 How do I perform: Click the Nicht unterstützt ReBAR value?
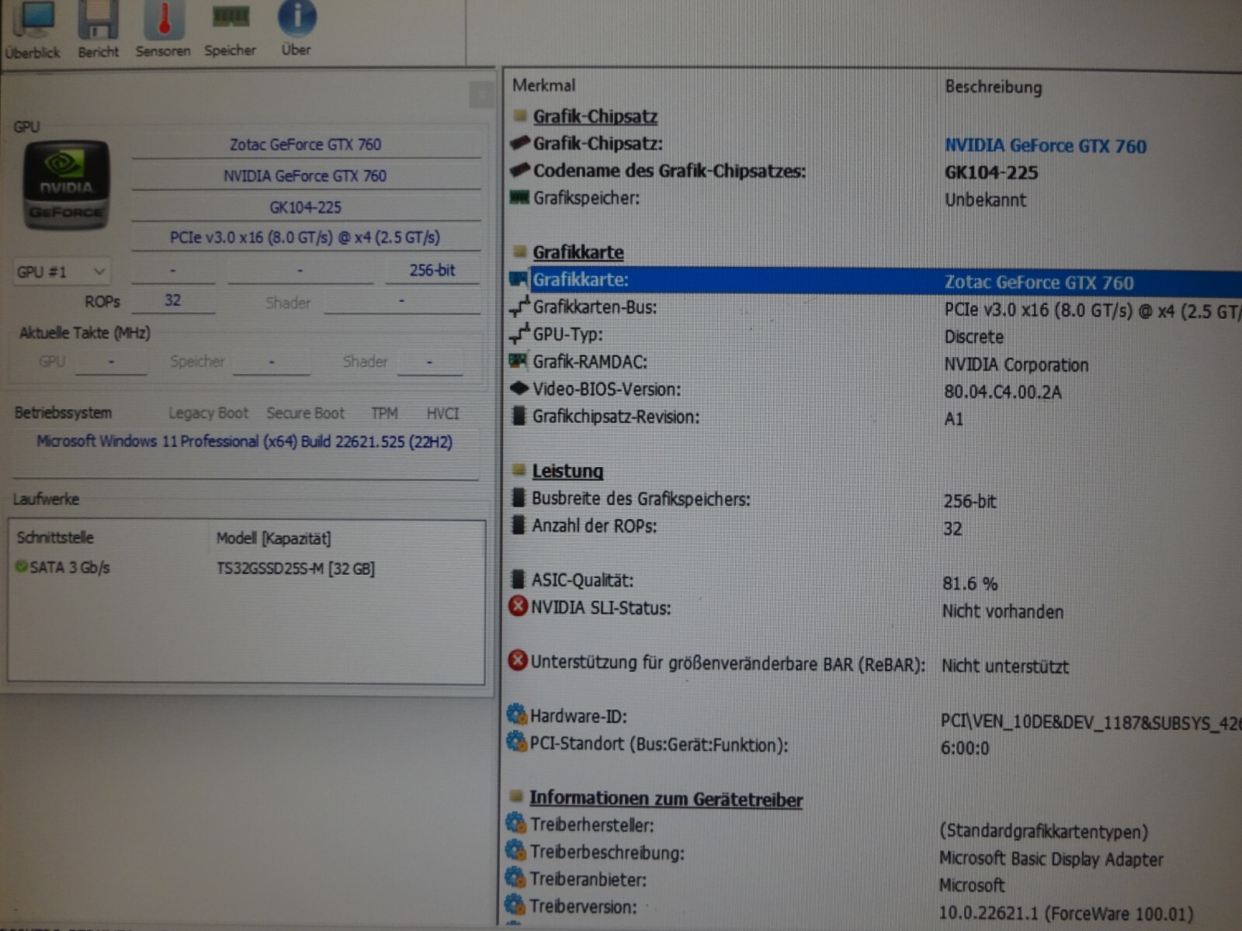[1005, 666]
